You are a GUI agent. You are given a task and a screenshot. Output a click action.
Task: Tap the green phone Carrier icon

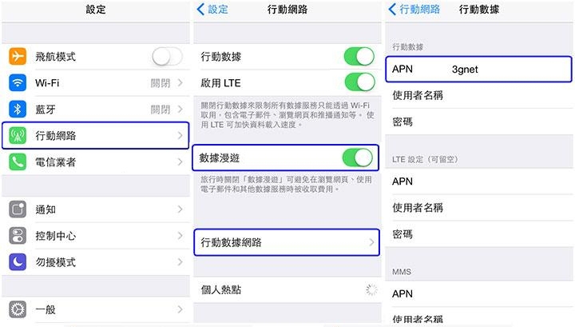point(18,162)
